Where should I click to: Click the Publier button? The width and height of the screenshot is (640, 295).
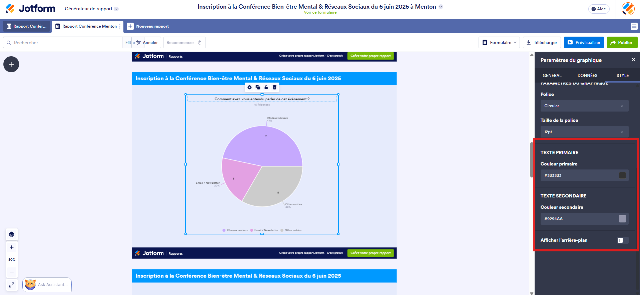tap(622, 43)
